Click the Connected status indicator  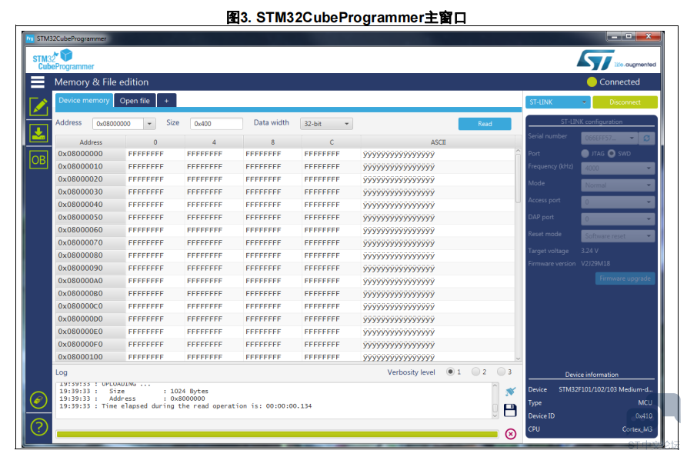(x=613, y=82)
